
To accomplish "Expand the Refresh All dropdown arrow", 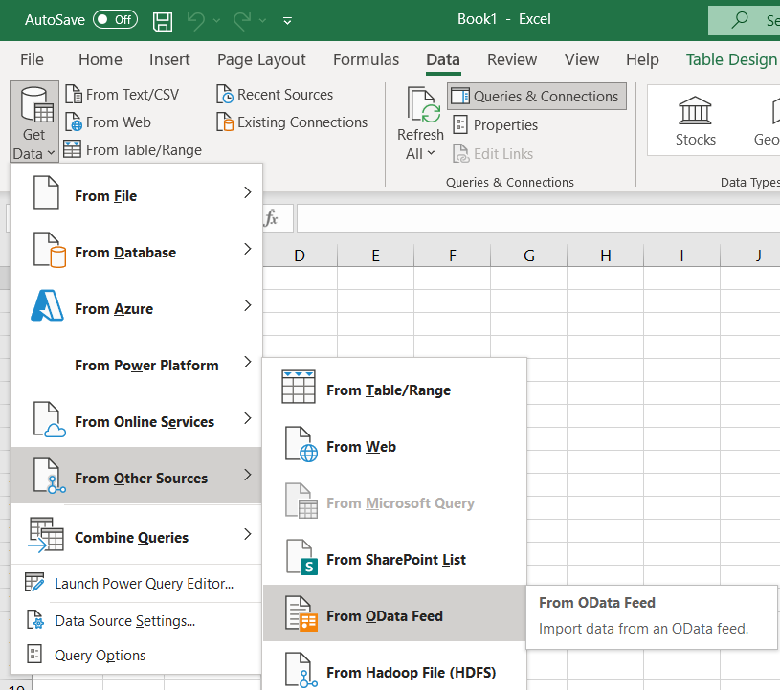I will click(x=431, y=153).
